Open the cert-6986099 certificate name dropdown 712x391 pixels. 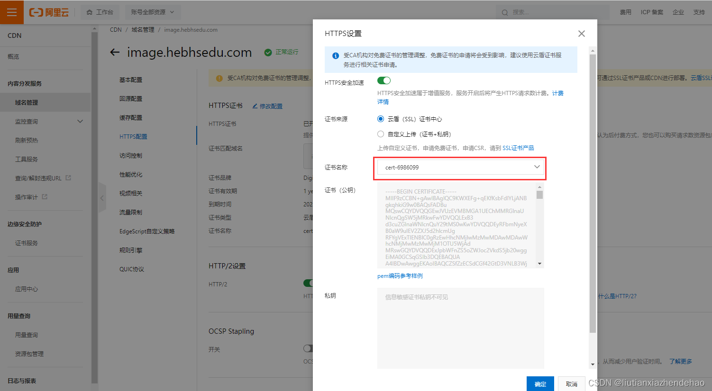coord(537,167)
